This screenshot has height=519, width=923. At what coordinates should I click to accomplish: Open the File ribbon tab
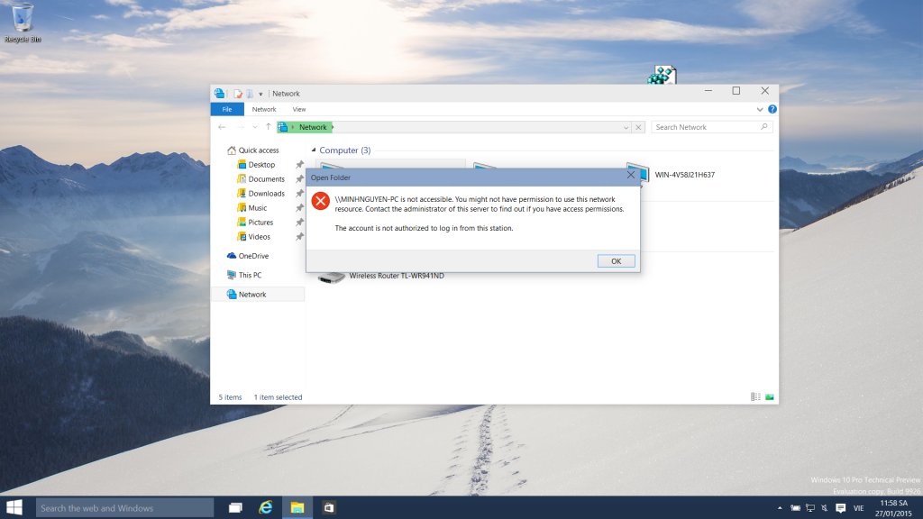coord(226,109)
